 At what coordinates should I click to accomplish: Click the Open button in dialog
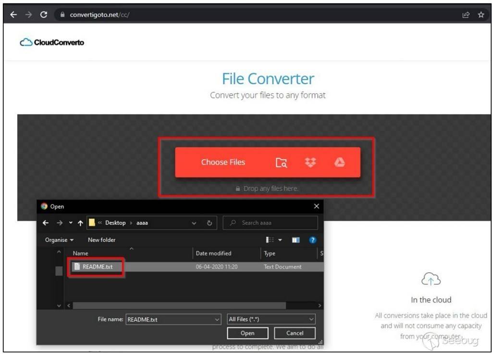pos(247,333)
